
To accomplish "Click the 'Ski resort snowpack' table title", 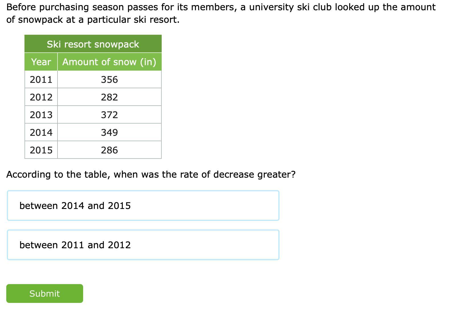I will [93, 44].
